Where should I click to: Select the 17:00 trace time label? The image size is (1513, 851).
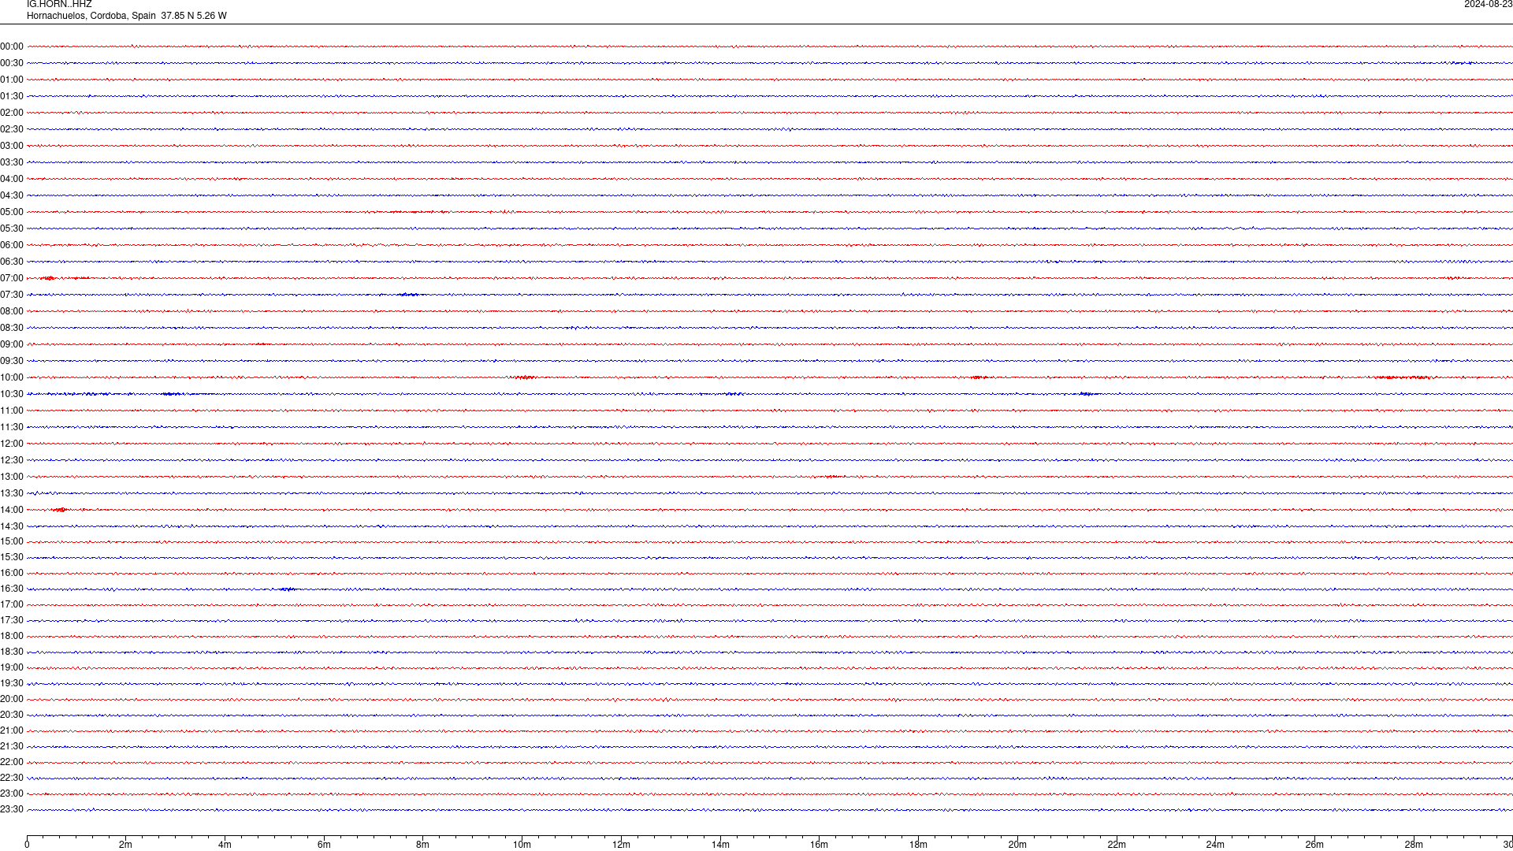(x=12, y=604)
